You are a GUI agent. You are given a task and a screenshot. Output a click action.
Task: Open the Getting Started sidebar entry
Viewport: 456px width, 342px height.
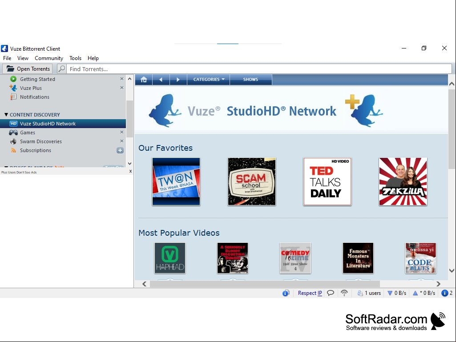tap(37, 79)
